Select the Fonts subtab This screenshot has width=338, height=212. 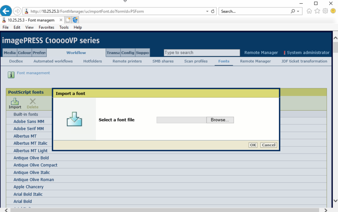(224, 61)
